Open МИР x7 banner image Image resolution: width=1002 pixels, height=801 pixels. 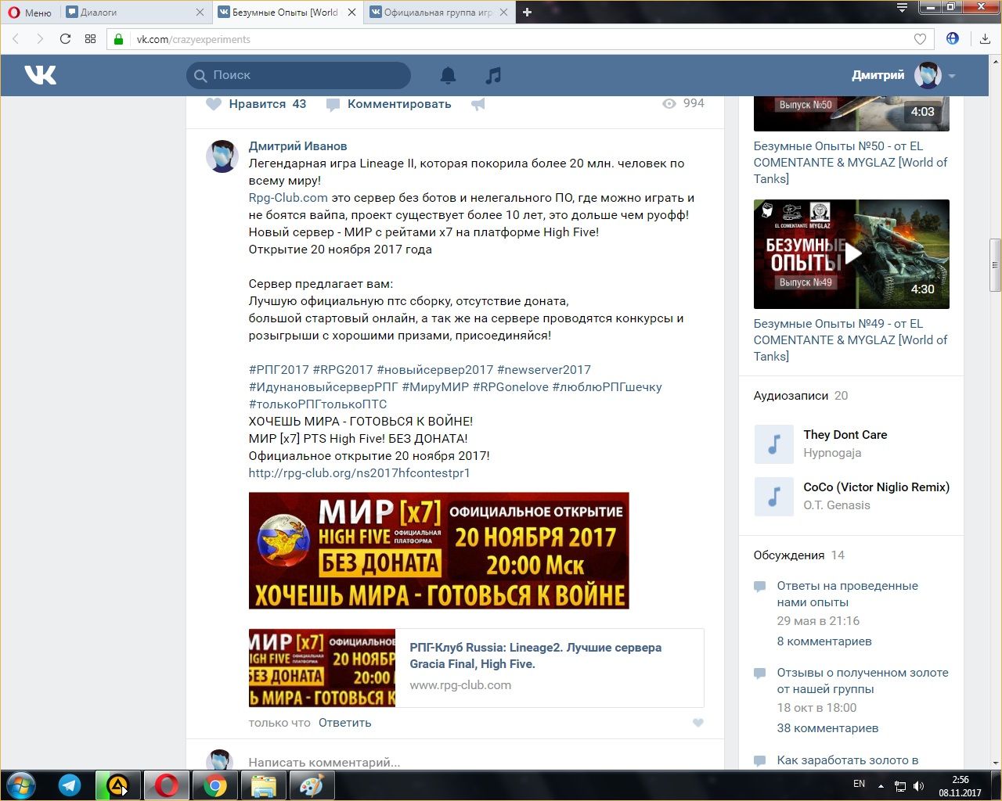coord(438,551)
